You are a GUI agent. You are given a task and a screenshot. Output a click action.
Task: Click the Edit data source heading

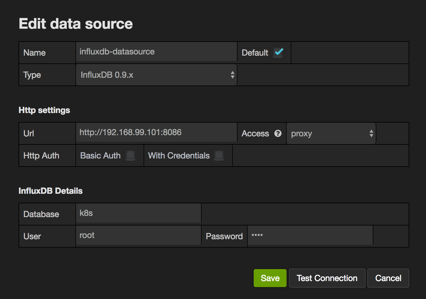[76, 24]
